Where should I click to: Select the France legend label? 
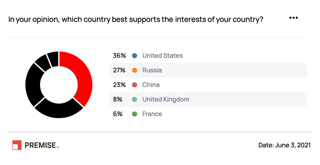pyautogui.click(x=152, y=114)
